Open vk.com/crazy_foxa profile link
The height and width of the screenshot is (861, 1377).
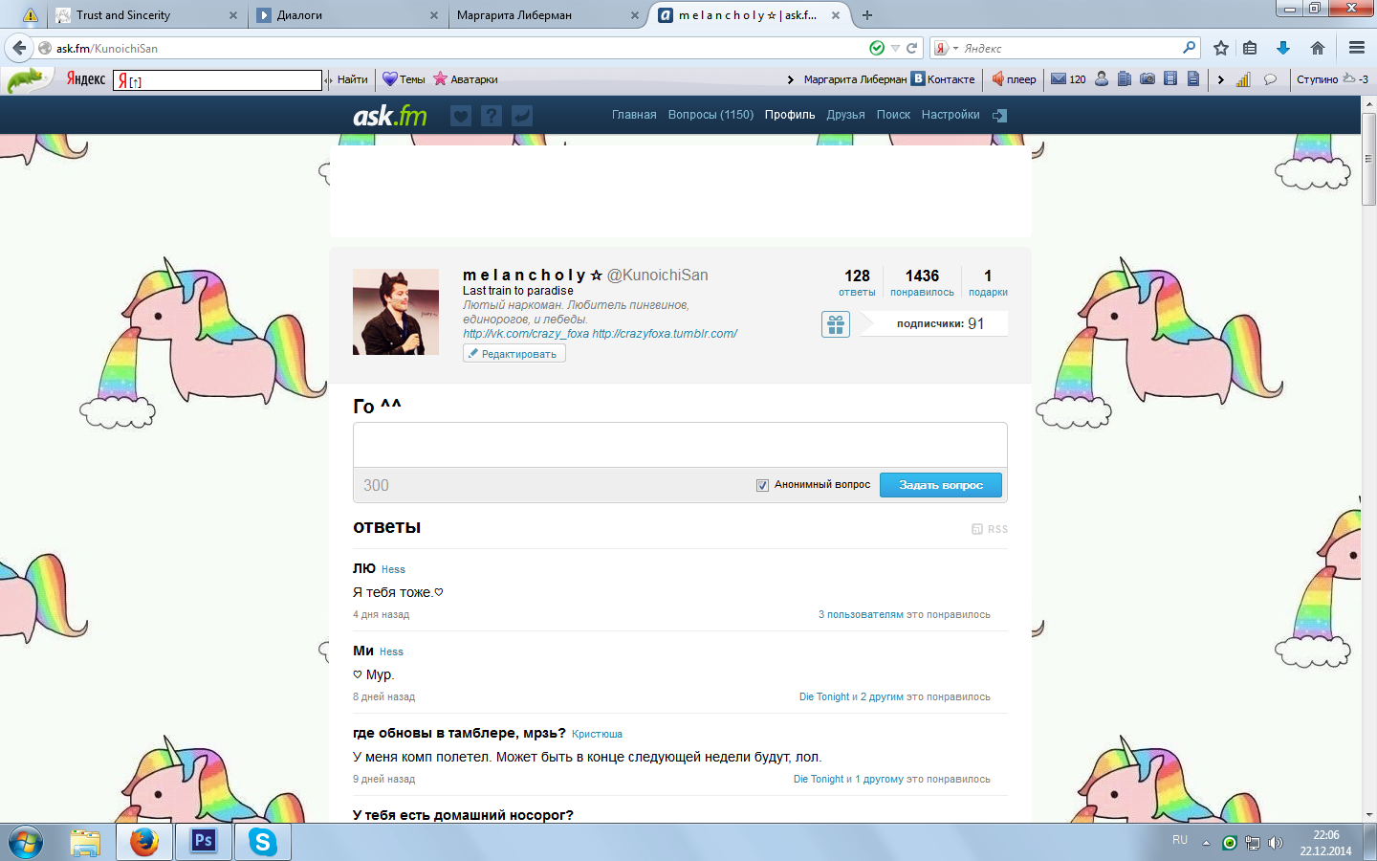coord(526,334)
